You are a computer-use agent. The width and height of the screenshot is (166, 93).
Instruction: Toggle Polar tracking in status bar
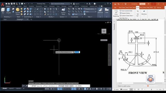(64, 89)
